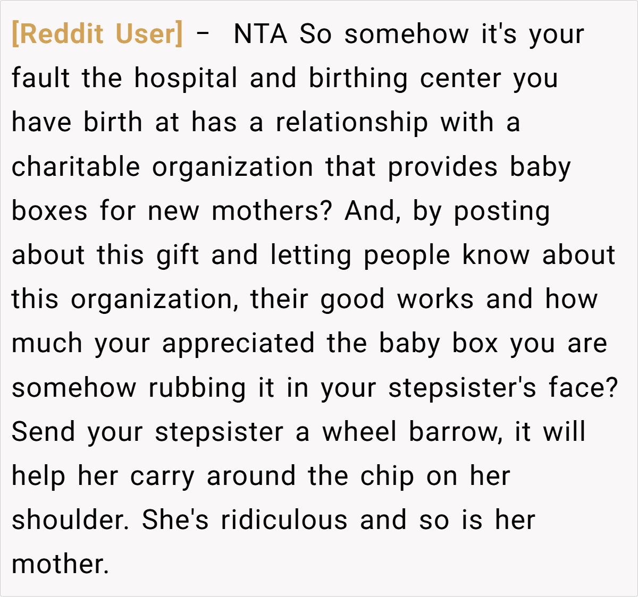Click the word 'gift'
The height and width of the screenshot is (597, 638).
(x=178, y=255)
